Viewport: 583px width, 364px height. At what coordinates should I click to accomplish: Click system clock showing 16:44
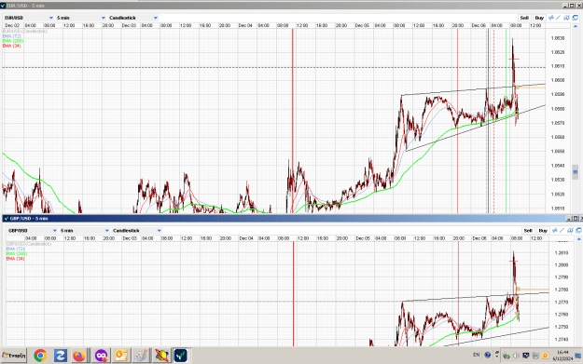(x=562, y=352)
